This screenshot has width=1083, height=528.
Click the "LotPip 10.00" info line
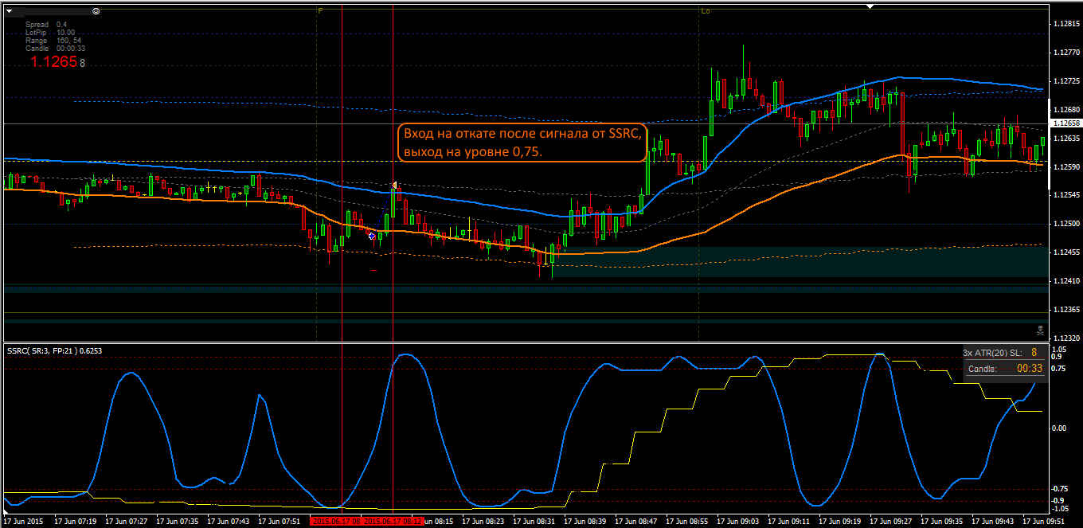click(x=50, y=33)
